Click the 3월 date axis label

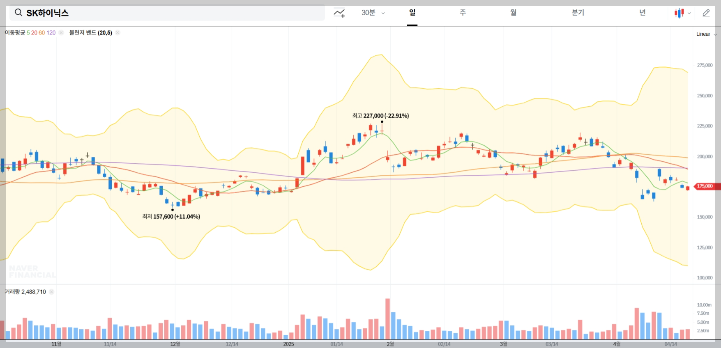(503, 344)
